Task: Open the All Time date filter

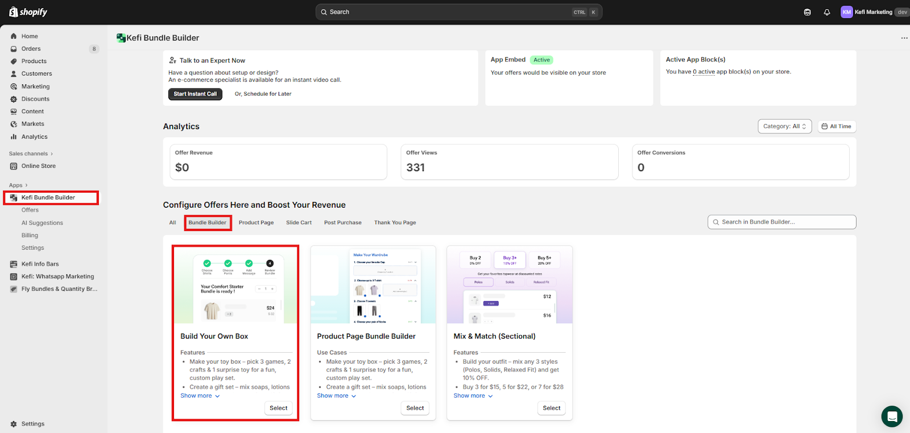Action: tap(837, 126)
